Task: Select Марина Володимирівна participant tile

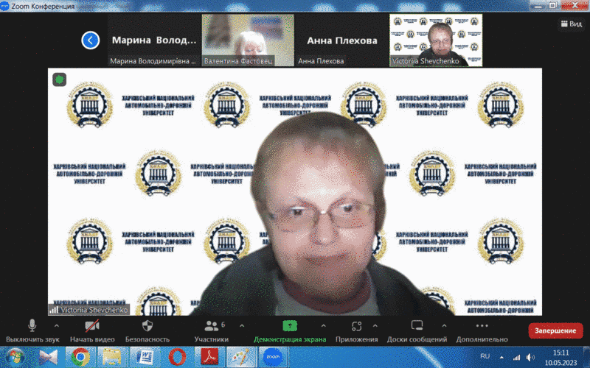Action: [x=154, y=40]
